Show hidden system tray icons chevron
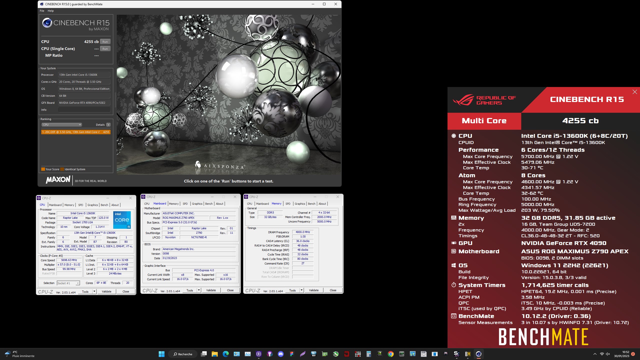This screenshot has width=640, height=360. pyautogui.click(x=595, y=354)
